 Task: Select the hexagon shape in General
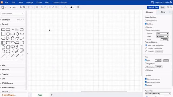(x=3, y=38)
